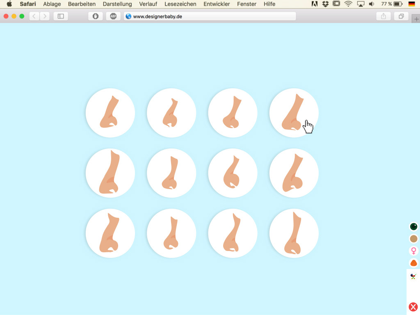420x315 pixels.
Task: Show the Safari sidebar
Action: [61, 16]
